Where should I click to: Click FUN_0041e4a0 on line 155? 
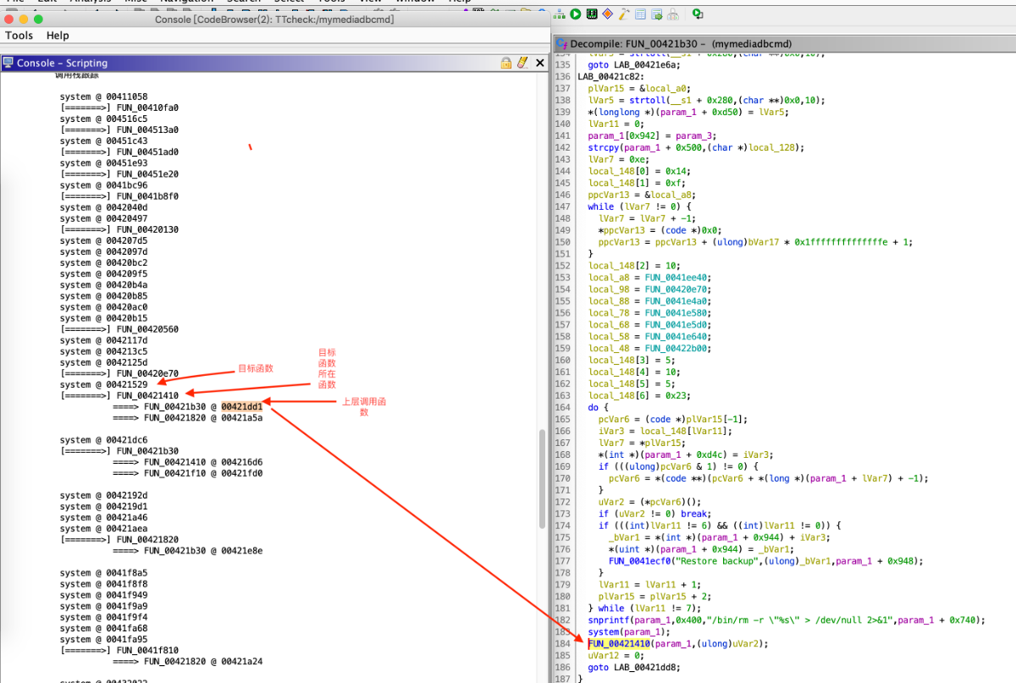(x=677, y=300)
